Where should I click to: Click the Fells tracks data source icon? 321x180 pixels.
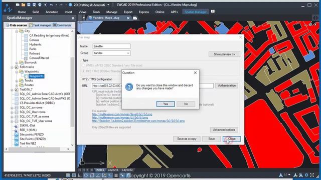[17, 67]
